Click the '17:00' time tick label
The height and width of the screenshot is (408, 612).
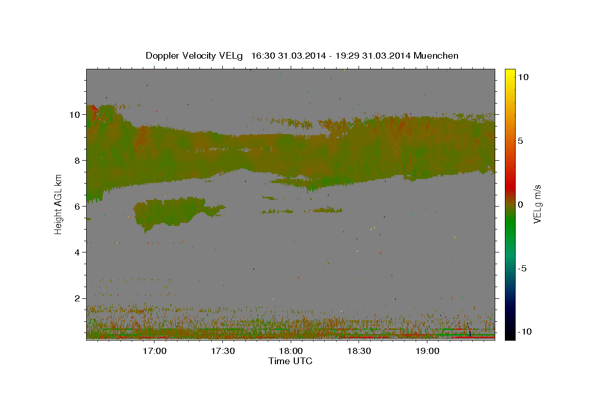154,351
